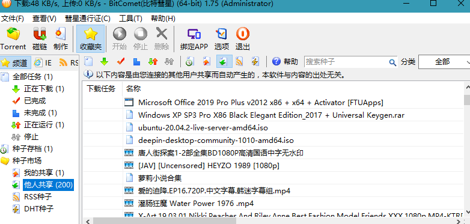Select ubuntu-20.04.2-live-server-amd64.iso row
This screenshot has width=470, height=224.
[273, 127]
